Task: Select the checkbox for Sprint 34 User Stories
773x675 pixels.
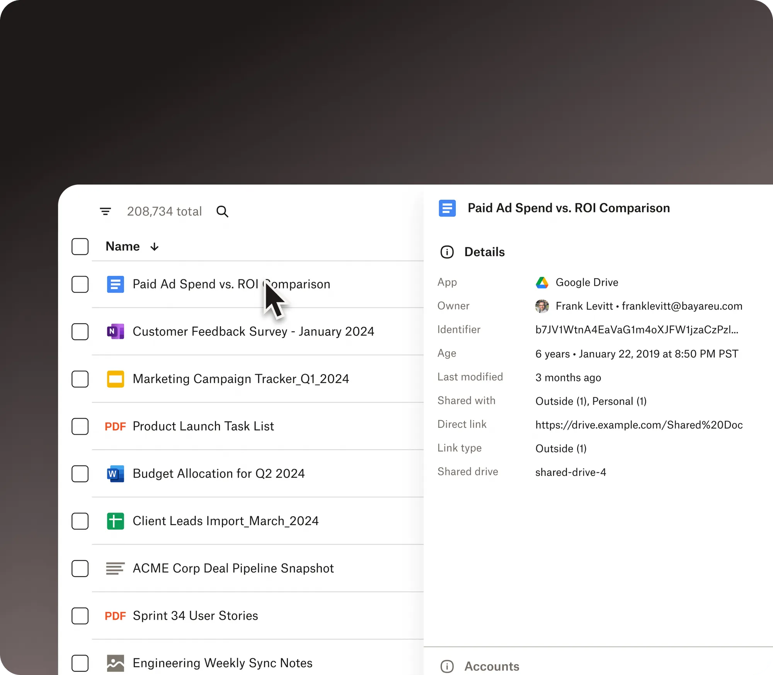Action: click(x=80, y=616)
